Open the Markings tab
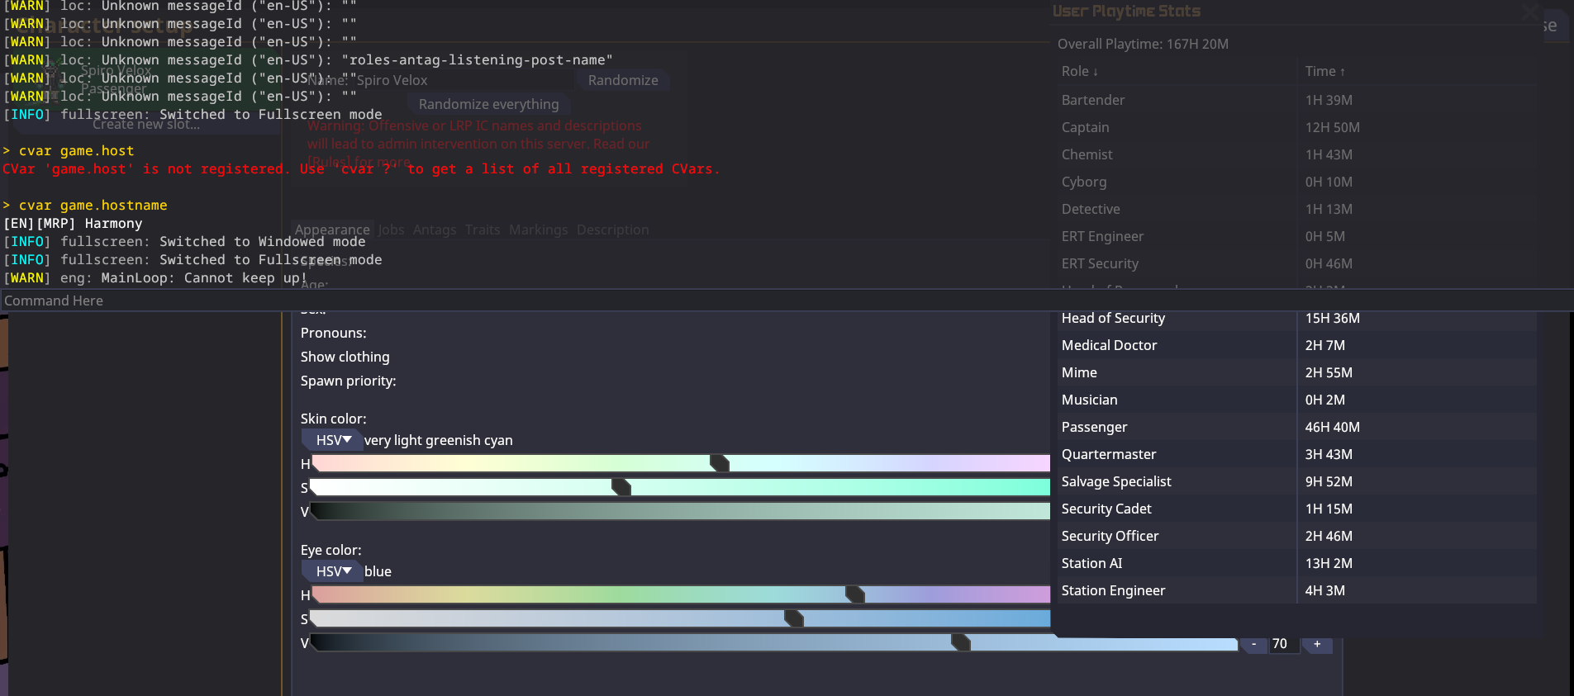This screenshot has width=1574, height=696. click(538, 230)
